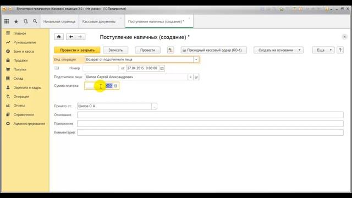This screenshot has width=352, height=198.
Task: Open Отчеты section
Action: pyautogui.click(x=19, y=106)
